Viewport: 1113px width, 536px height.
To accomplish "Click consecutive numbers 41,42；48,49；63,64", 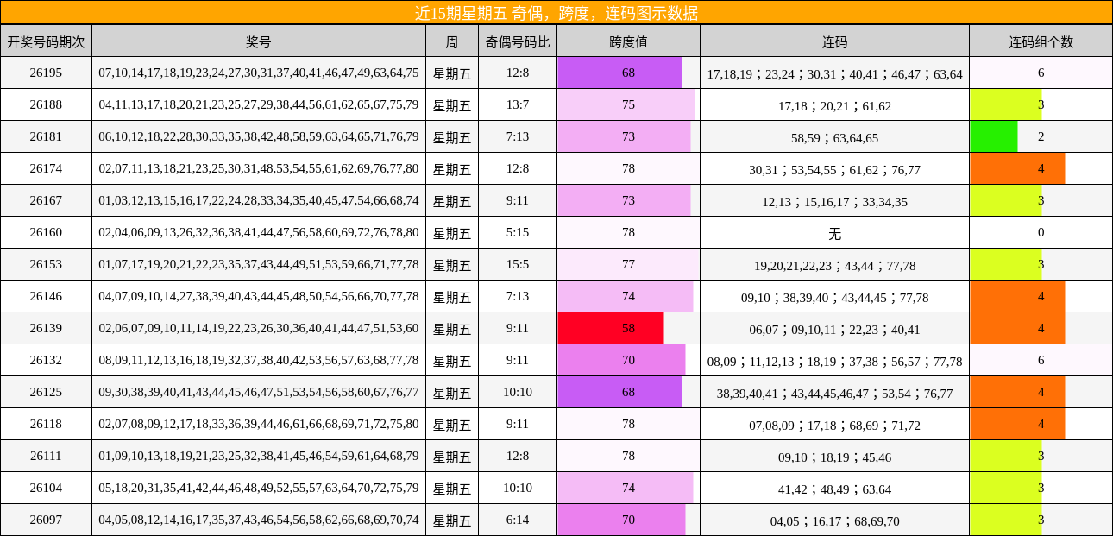I will [834, 489].
